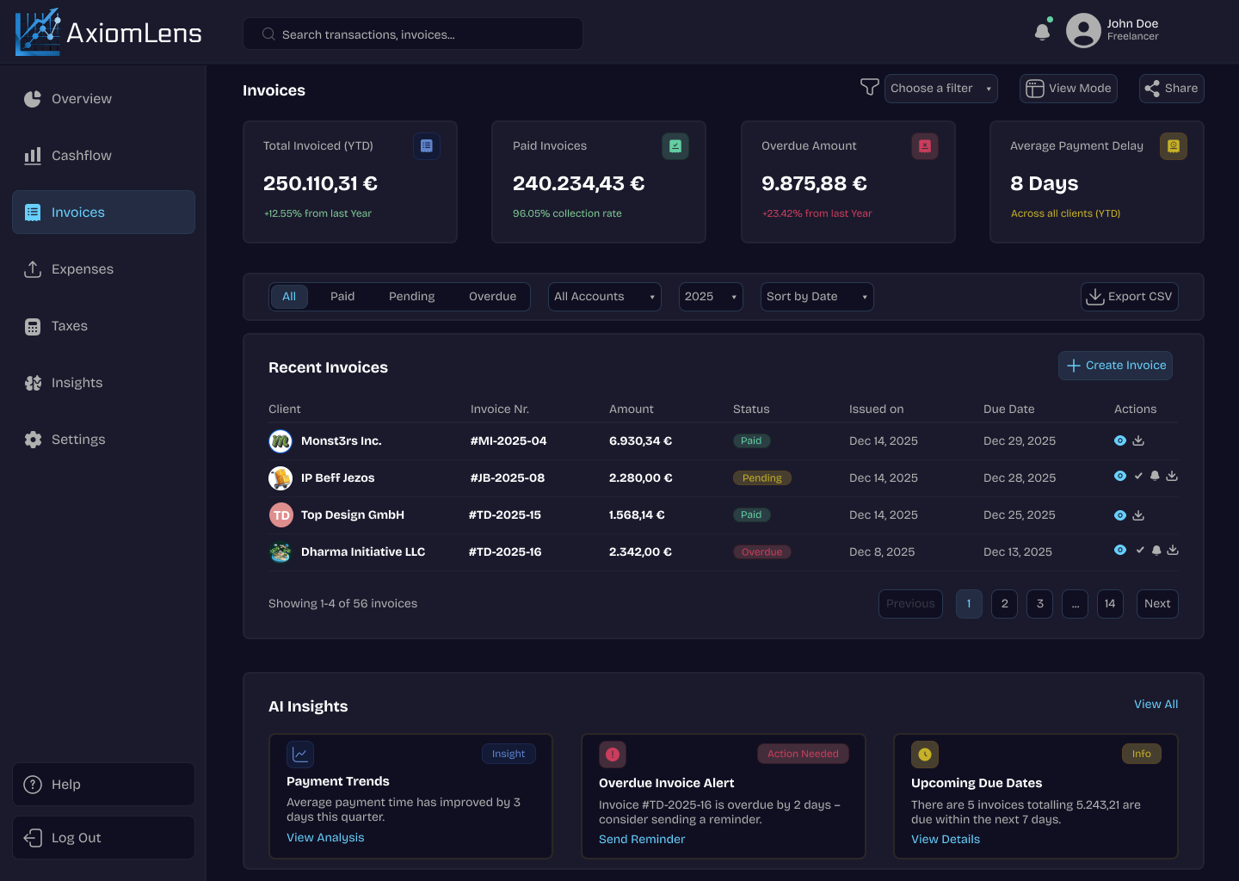Click the search transactions input field
Screen dimensions: 1239x881
coord(412,34)
